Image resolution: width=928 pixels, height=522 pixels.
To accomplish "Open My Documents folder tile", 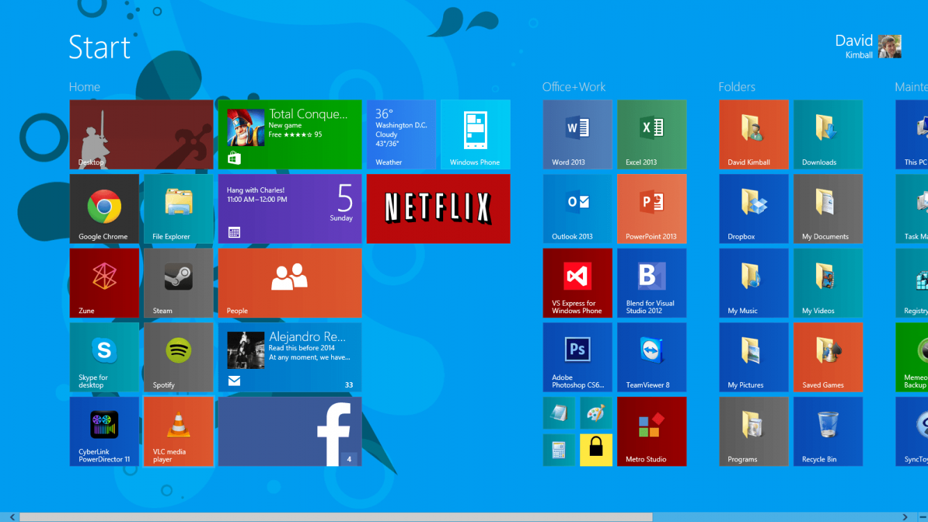I will pos(829,209).
